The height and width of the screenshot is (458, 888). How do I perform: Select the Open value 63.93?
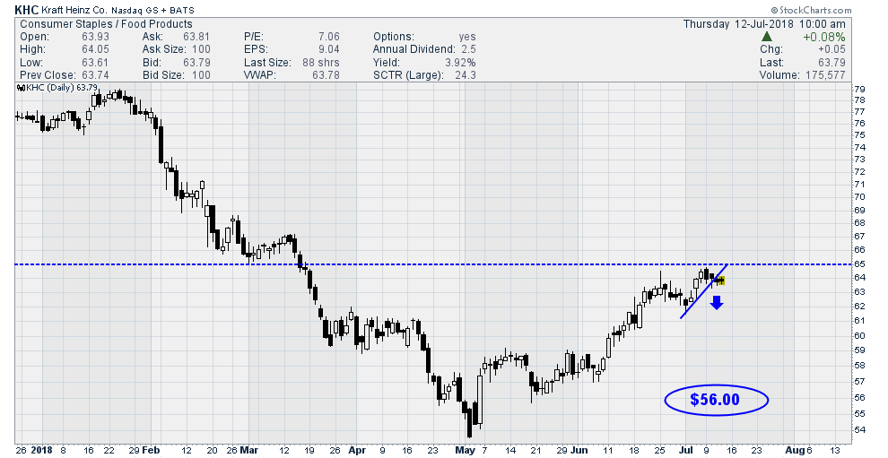pos(95,37)
